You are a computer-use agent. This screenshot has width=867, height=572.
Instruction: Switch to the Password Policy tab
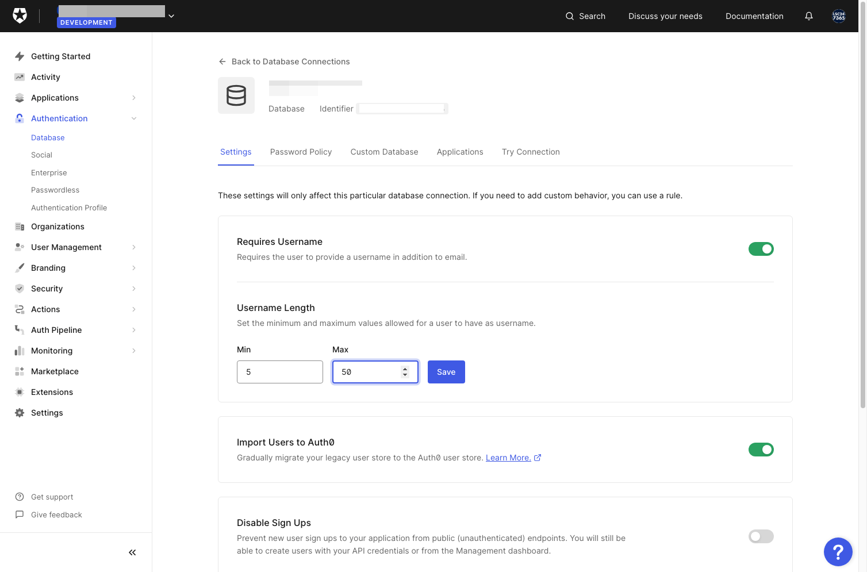(x=301, y=152)
